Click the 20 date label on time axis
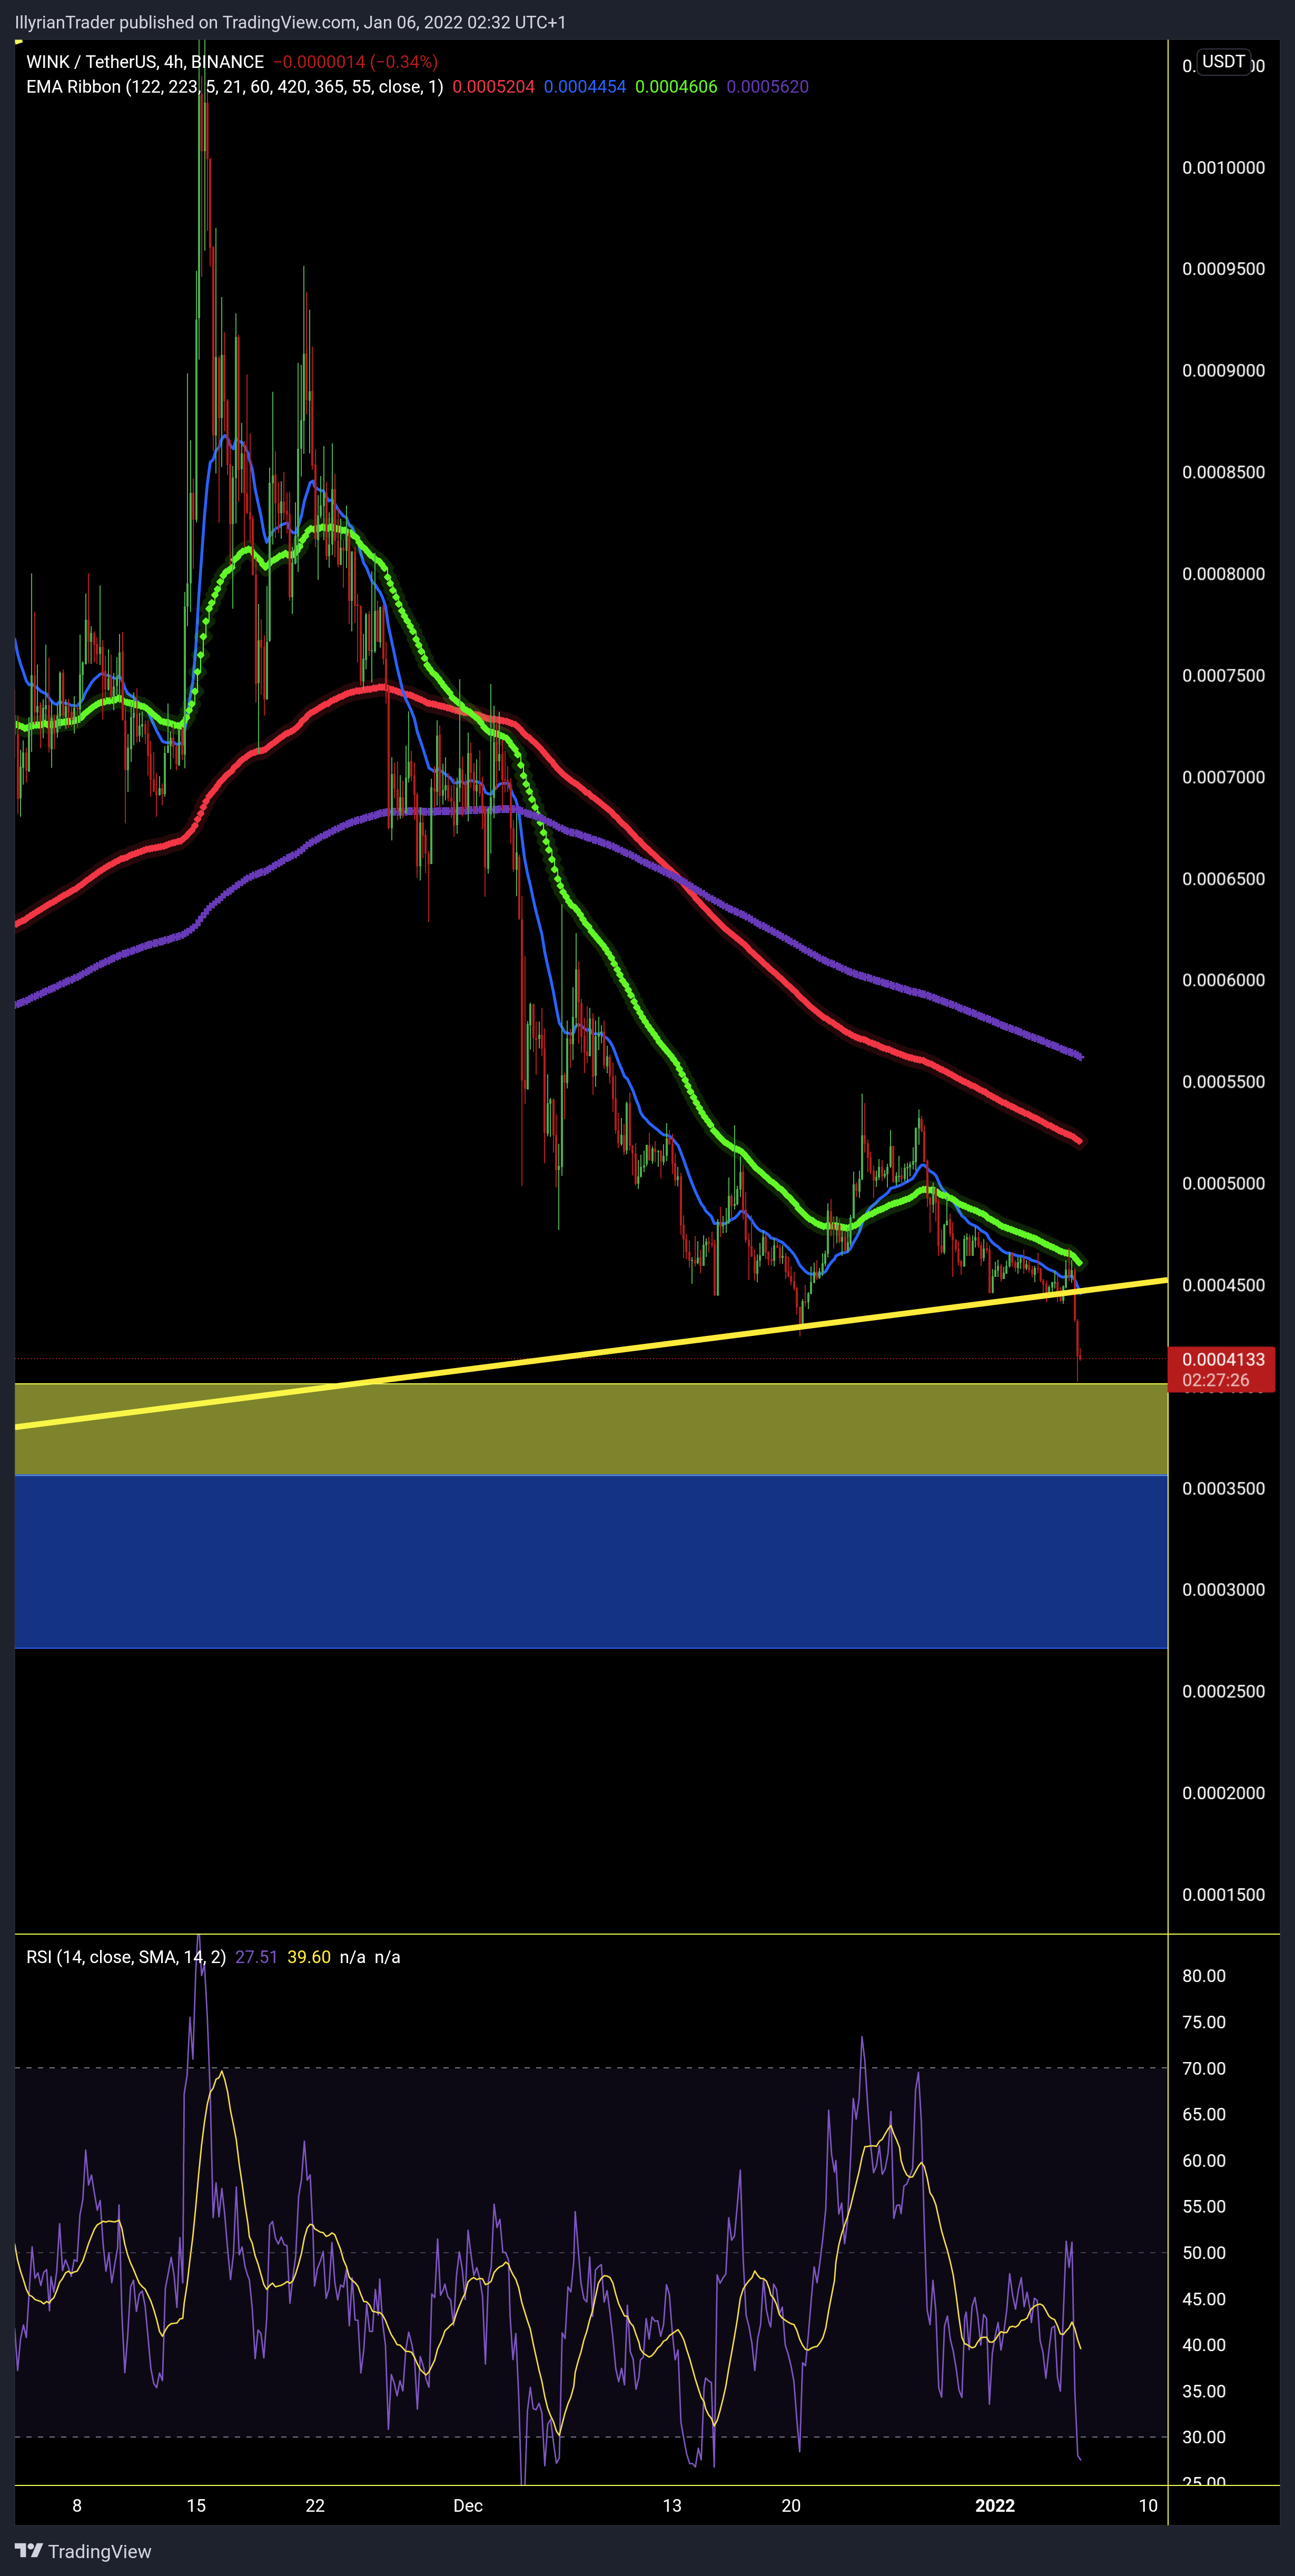 point(791,2505)
